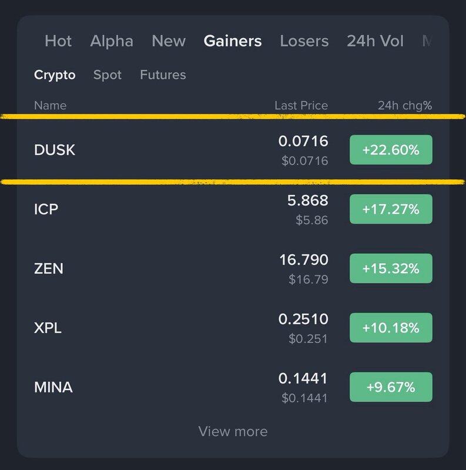Switch to the Hot tab
This screenshot has height=470, width=466.
(x=58, y=41)
